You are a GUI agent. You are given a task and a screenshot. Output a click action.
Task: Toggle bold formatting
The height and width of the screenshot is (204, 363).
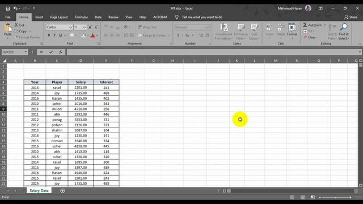click(x=49, y=35)
